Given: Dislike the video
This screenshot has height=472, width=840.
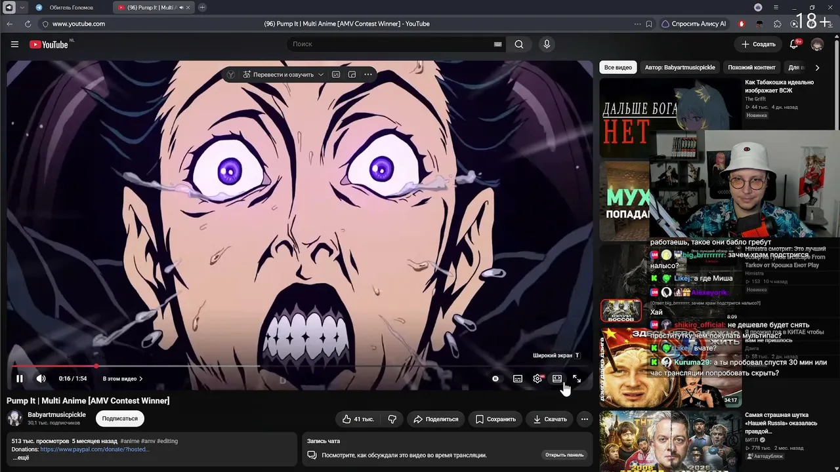Looking at the screenshot, I should click(x=392, y=419).
